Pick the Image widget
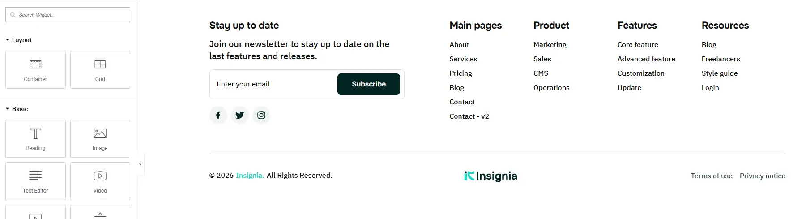810x219 pixels. (100, 138)
